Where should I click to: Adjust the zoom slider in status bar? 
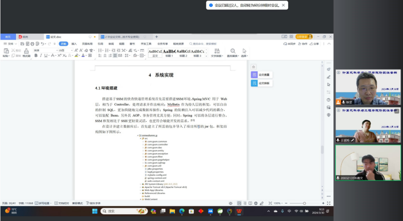pos(304,203)
